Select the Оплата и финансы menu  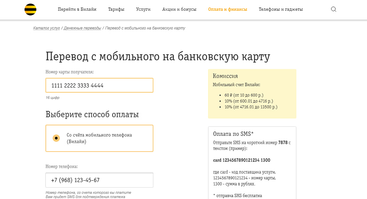click(228, 9)
